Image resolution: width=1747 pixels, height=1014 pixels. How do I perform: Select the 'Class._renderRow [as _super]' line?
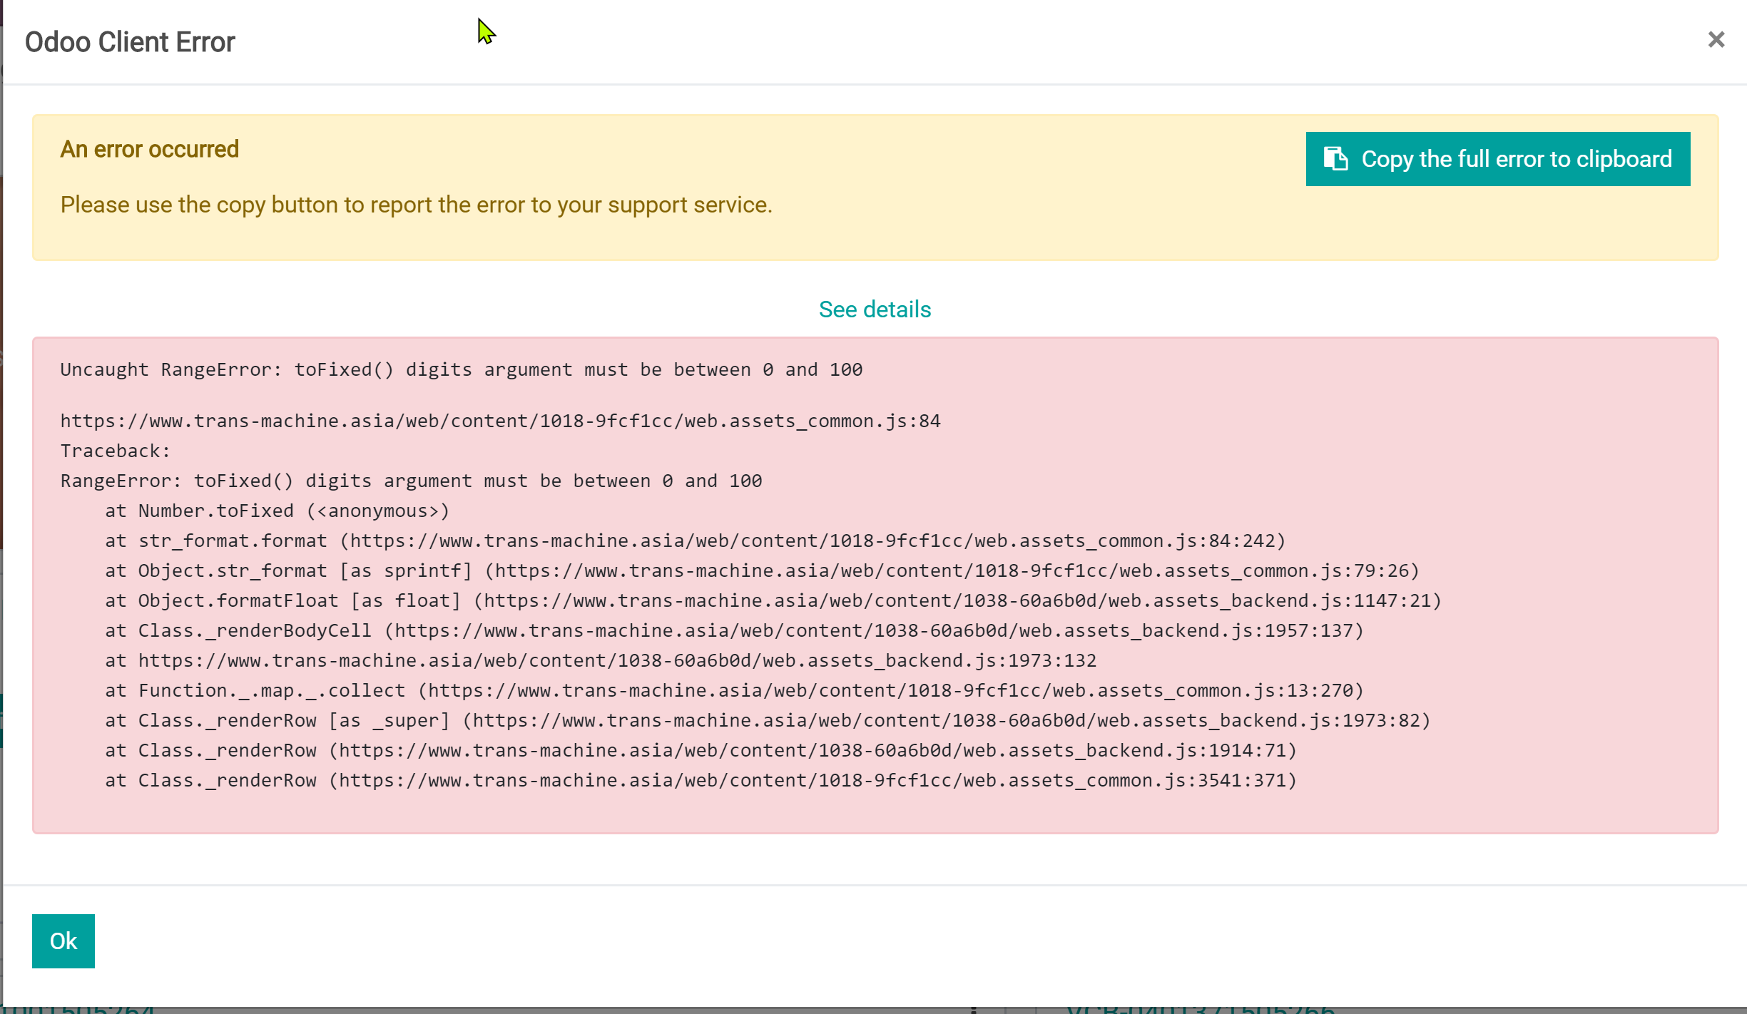pos(768,720)
